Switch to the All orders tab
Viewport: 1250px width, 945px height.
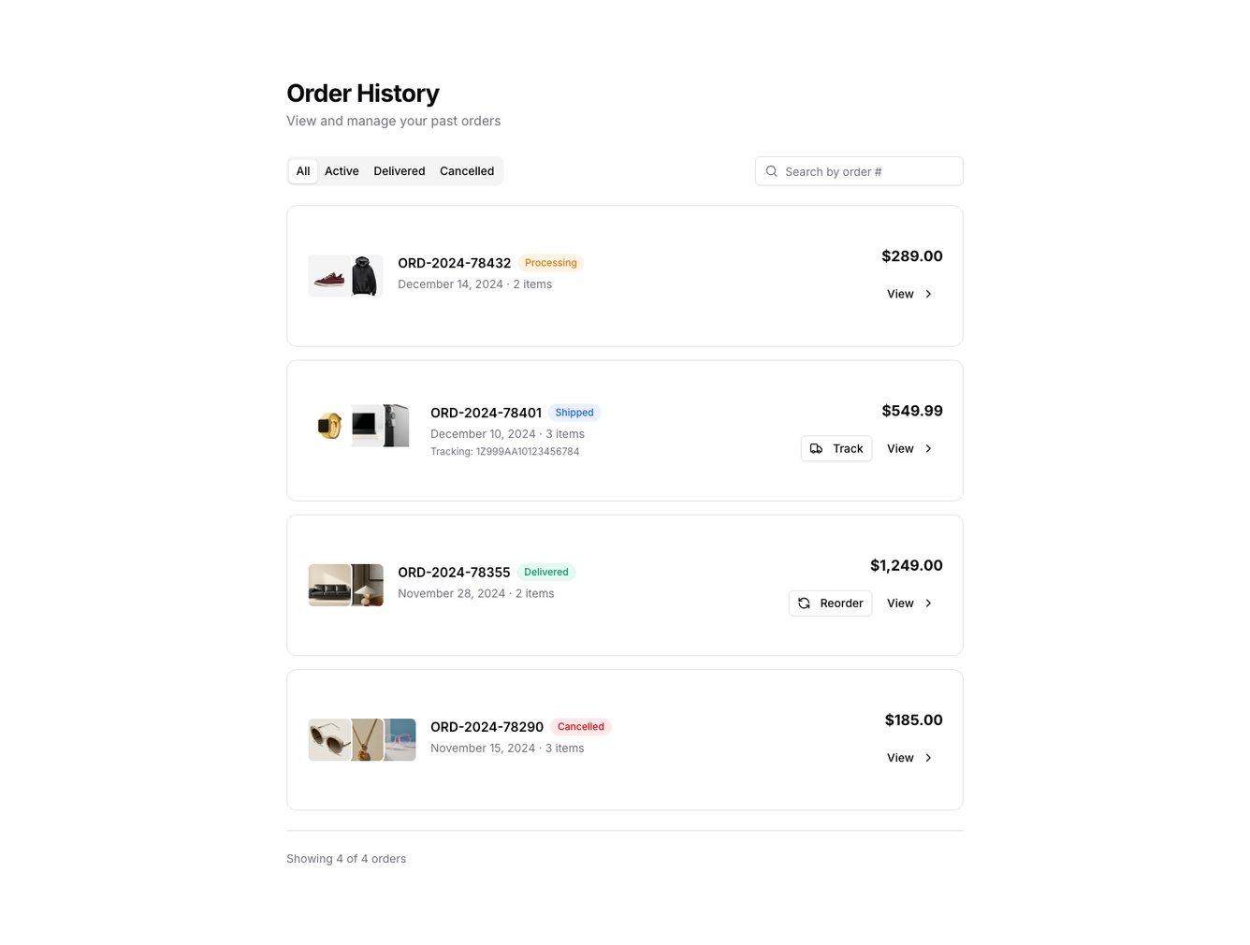(303, 171)
